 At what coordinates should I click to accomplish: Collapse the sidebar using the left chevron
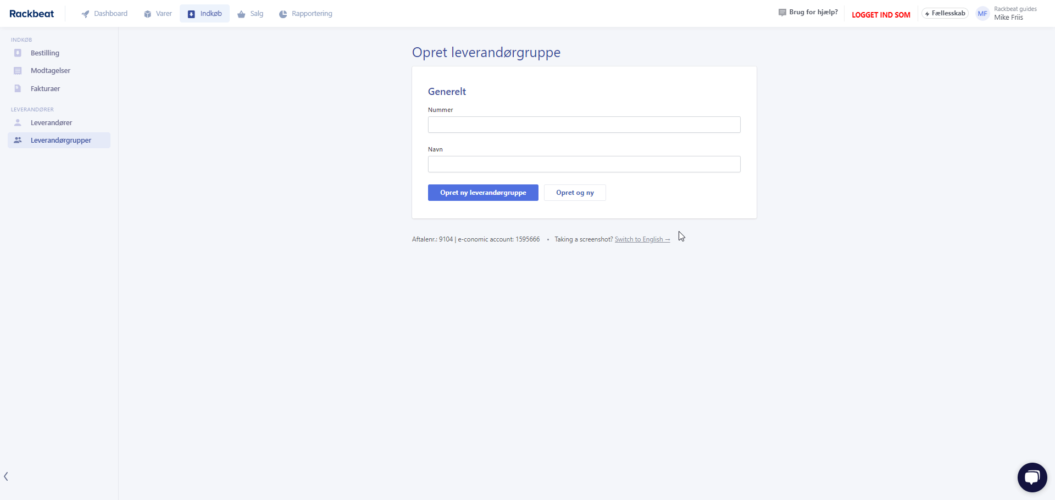6,476
